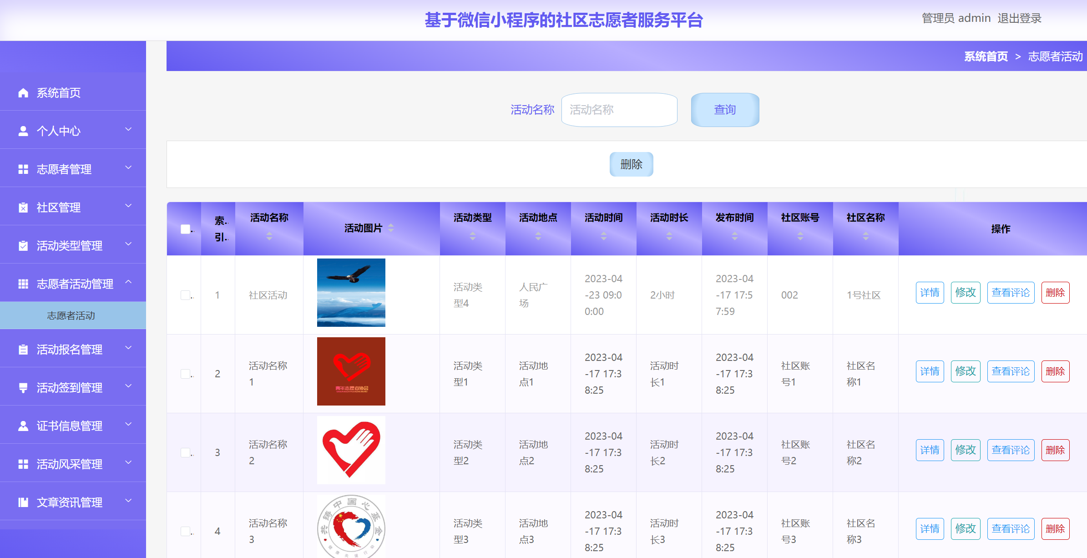Open the 活动风采管理 menu
The height and width of the screenshot is (558, 1087).
tap(70, 464)
